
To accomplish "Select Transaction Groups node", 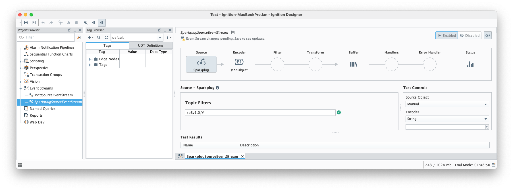I will tap(46, 75).
